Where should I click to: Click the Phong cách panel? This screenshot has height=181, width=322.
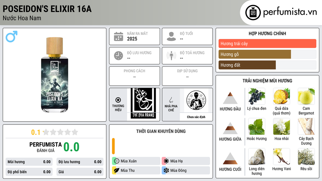(135, 76)
